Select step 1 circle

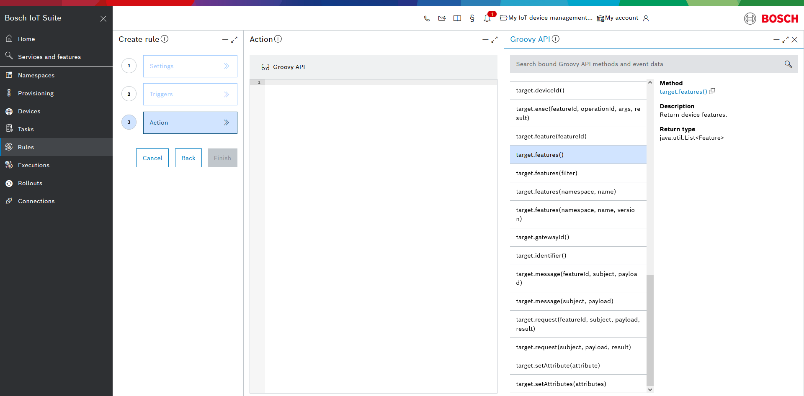[129, 66]
